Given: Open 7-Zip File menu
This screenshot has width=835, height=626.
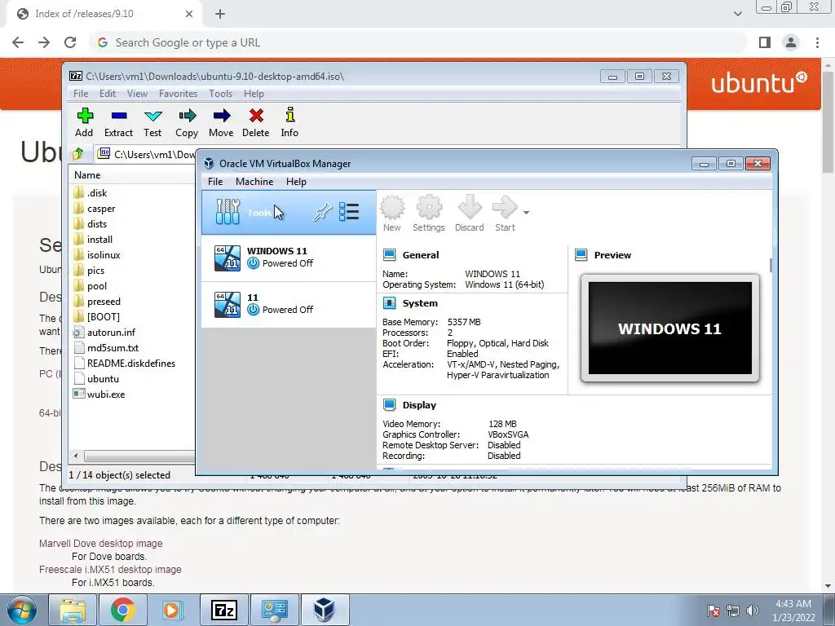Looking at the screenshot, I should [81, 94].
